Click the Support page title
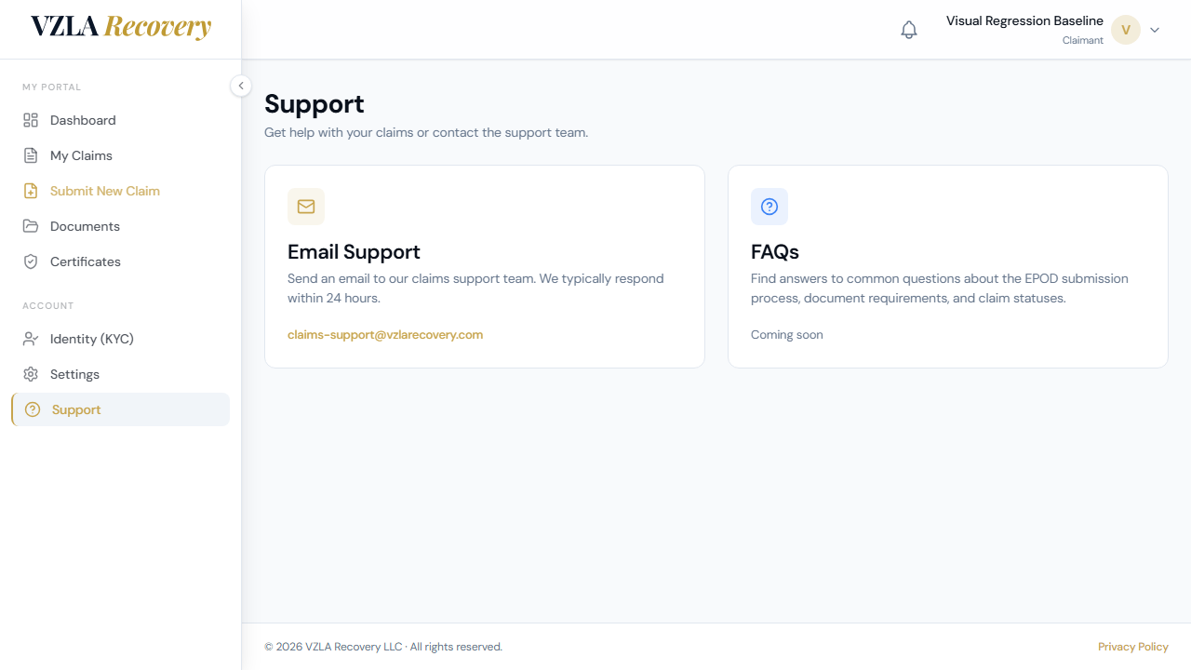Viewport: 1191px width, 670px height. pos(314,103)
